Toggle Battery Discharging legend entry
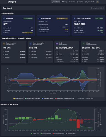The height and width of the screenshot is (137, 106). click(58, 134)
